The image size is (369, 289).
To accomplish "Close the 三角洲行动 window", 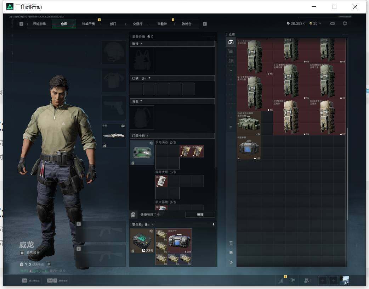I will 355,7.
